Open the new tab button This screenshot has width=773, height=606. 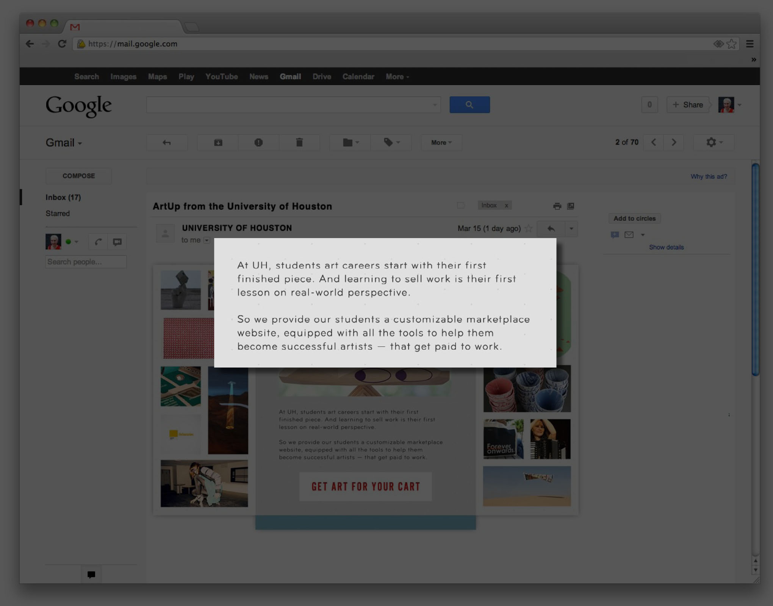click(192, 27)
